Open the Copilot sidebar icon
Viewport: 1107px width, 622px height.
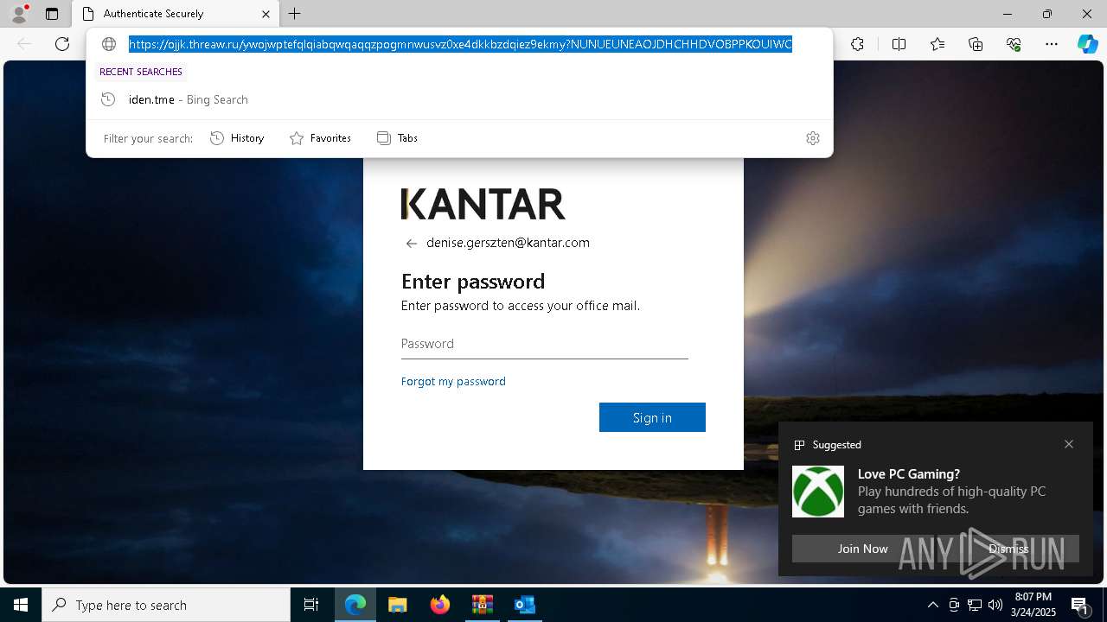(x=1087, y=44)
